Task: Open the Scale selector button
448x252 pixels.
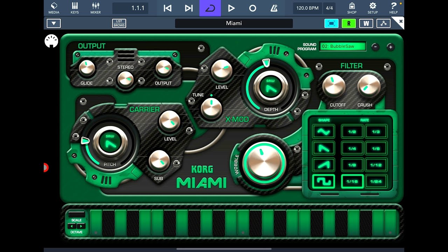Action: tap(77, 215)
